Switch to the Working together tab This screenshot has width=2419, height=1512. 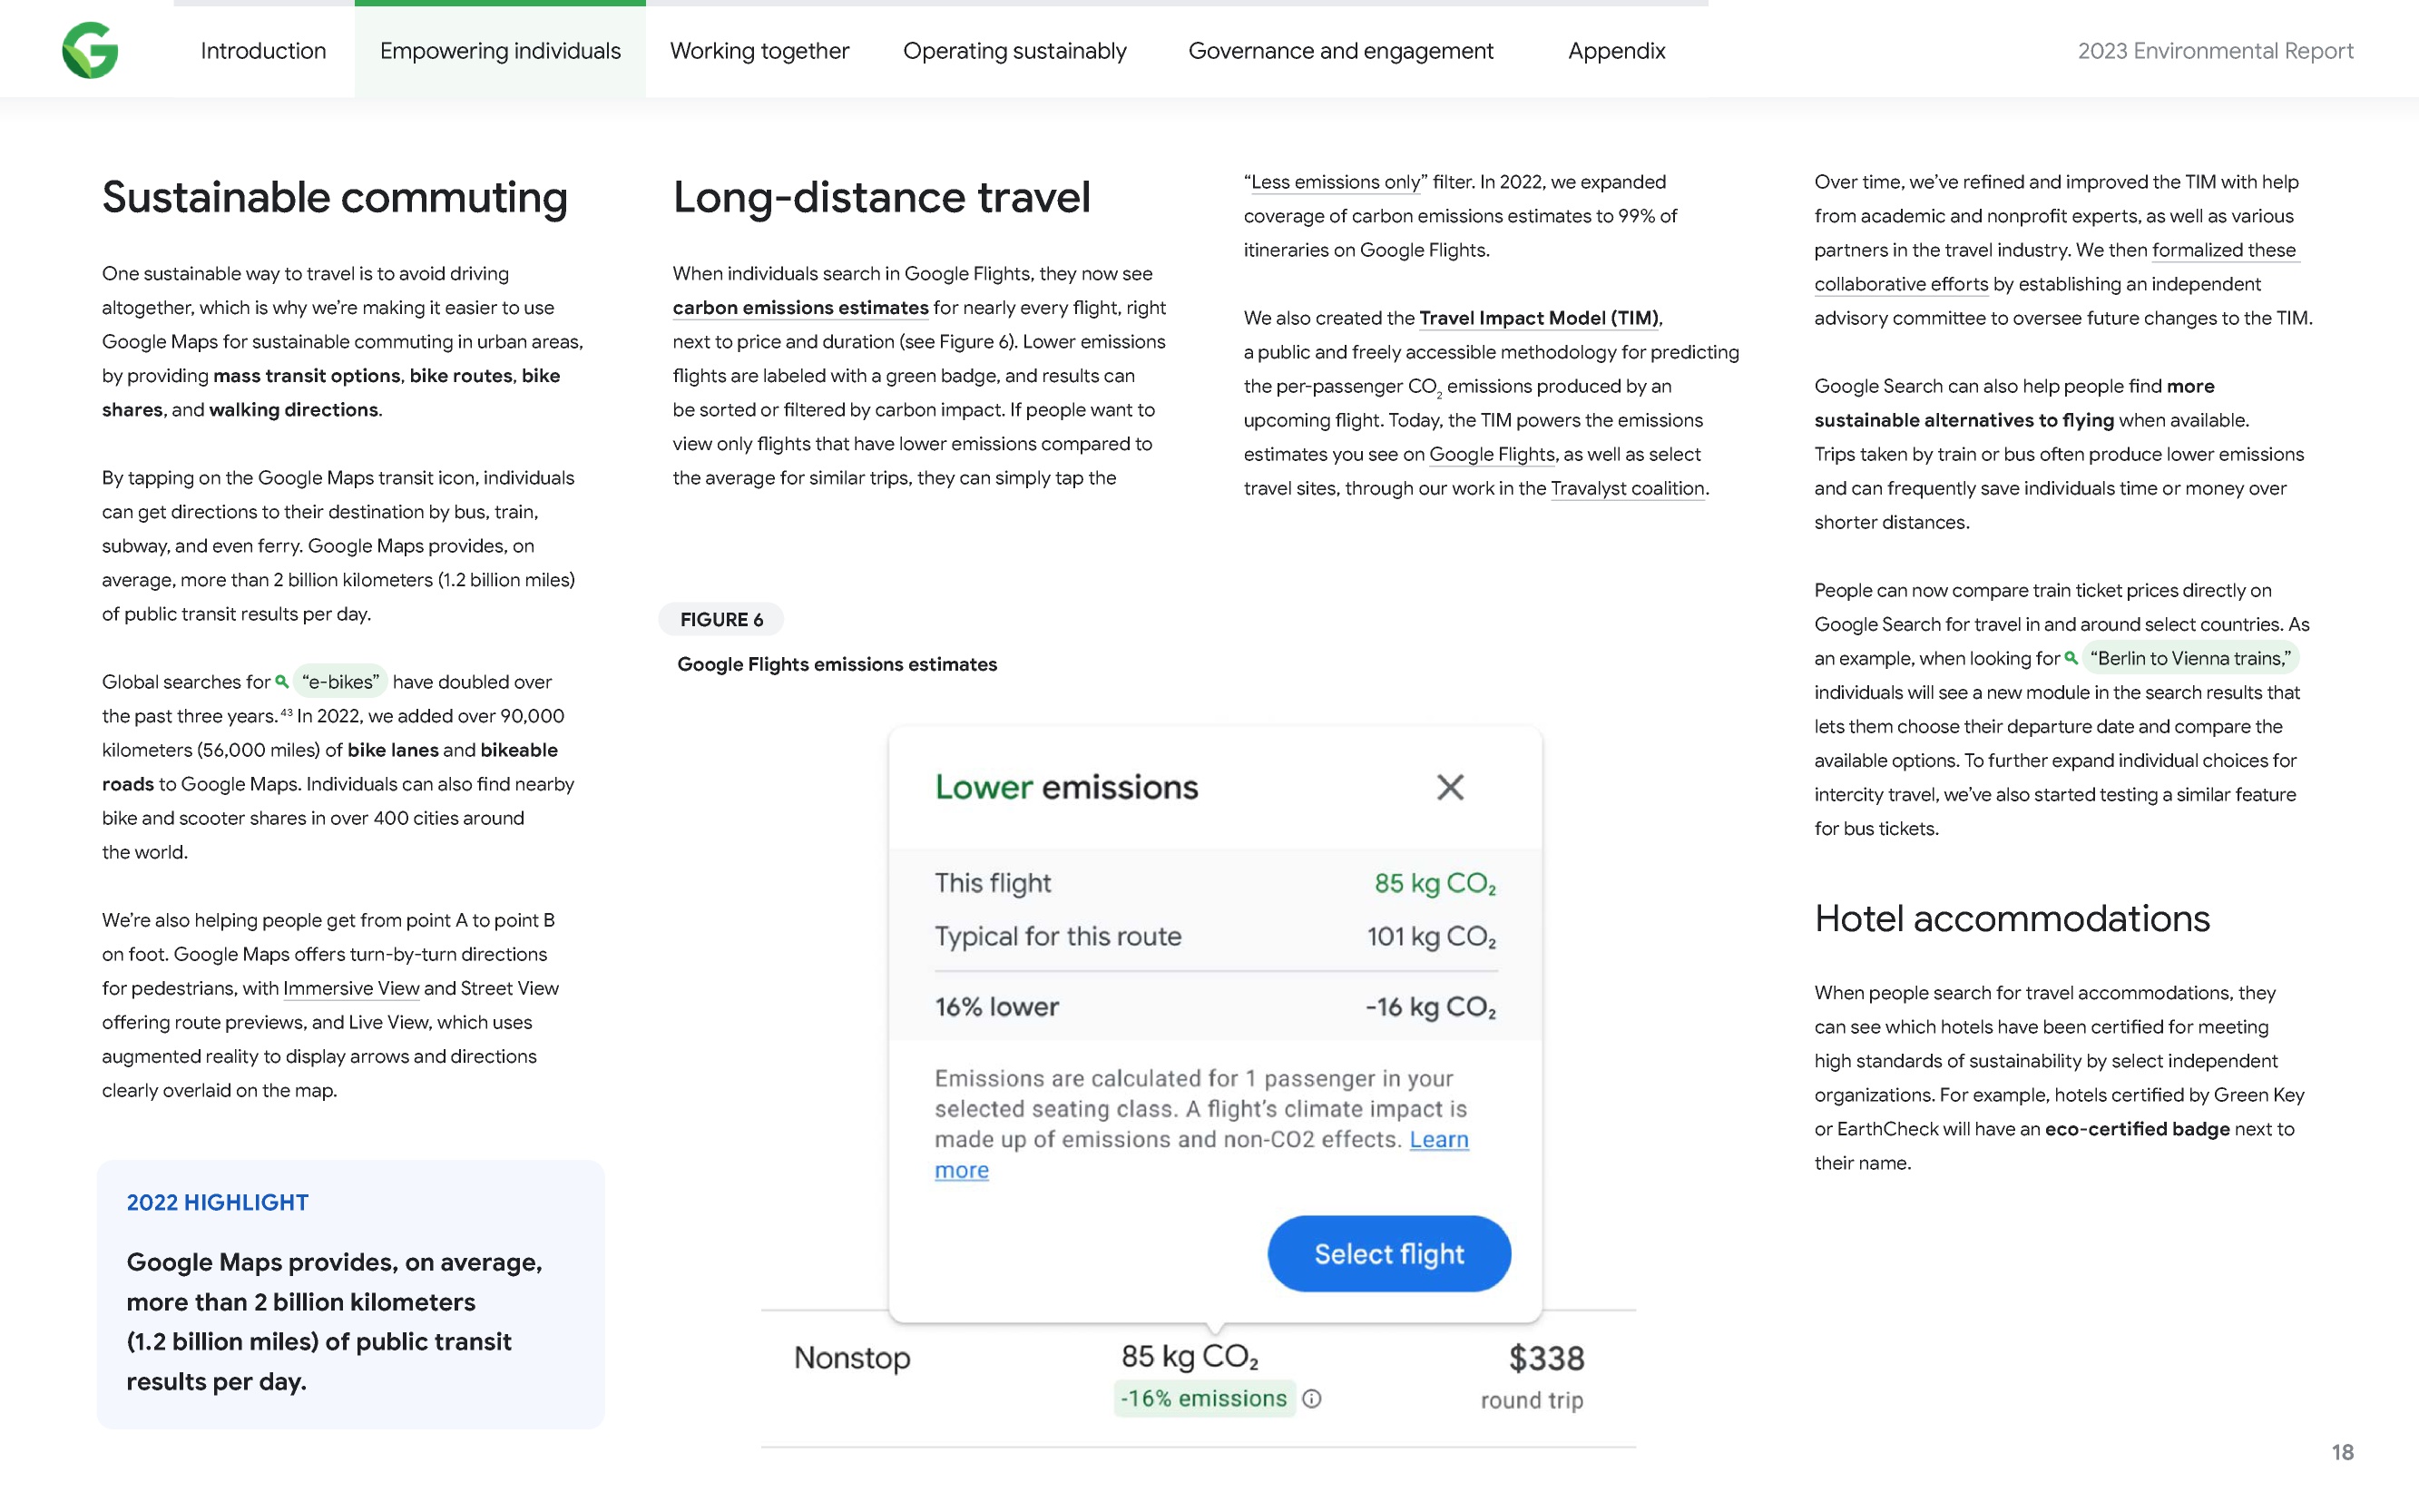point(759,51)
